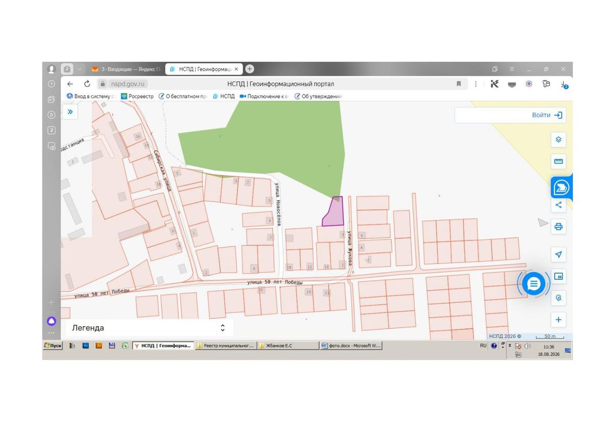Screen dimensions: 613x433
Task: Open sidebar tab counter 2
Action: click(x=51, y=130)
